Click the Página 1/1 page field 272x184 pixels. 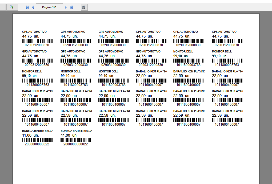[49, 7]
